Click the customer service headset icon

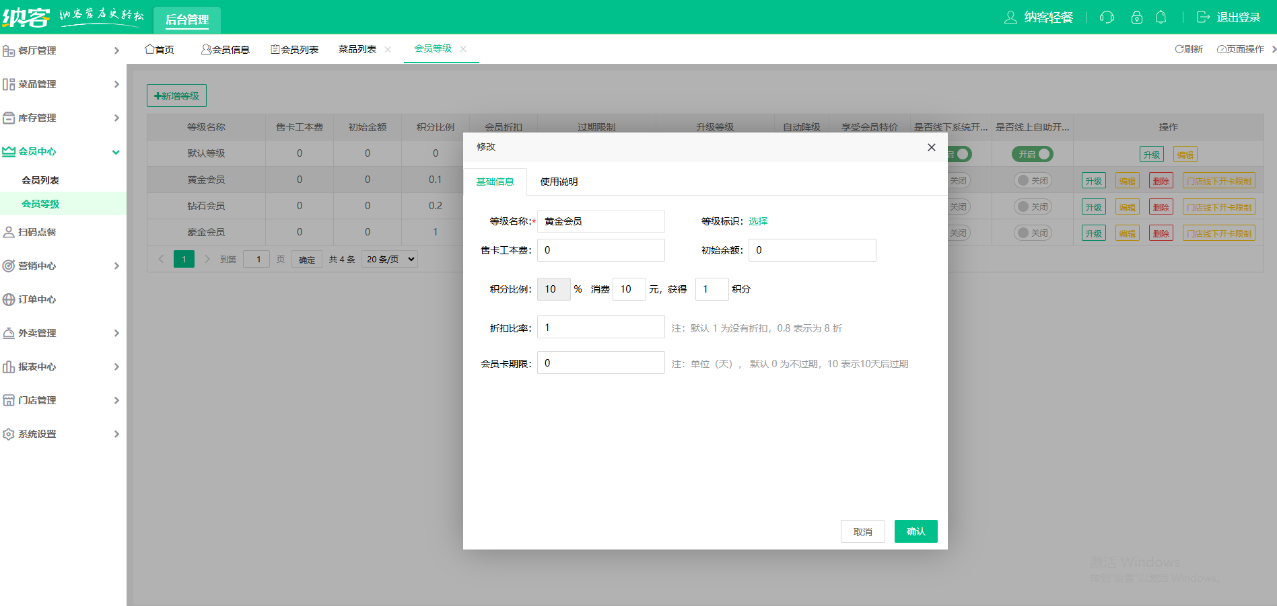pos(1107,17)
